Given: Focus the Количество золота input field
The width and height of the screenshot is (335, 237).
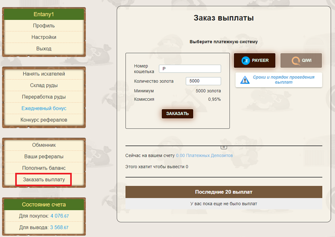Looking at the screenshot, I should (203, 81).
